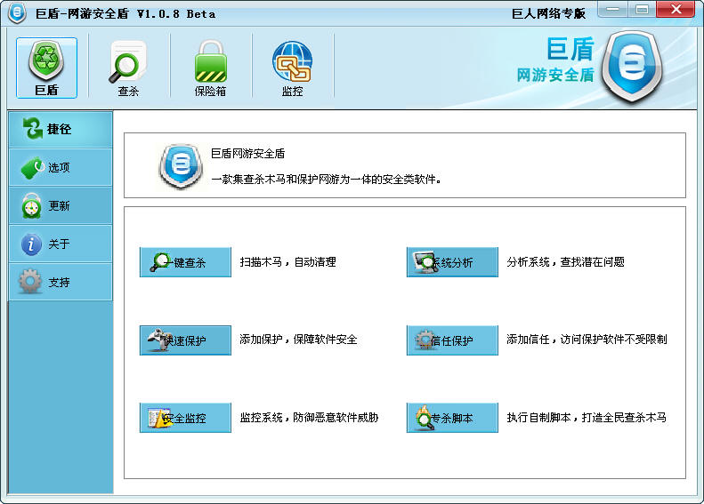704x504 pixels.
Task: Click the gear icon beside 支持
Action: [30, 282]
